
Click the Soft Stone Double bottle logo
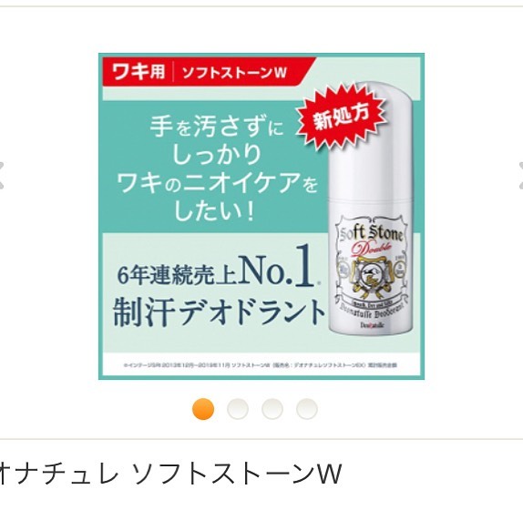(369, 240)
